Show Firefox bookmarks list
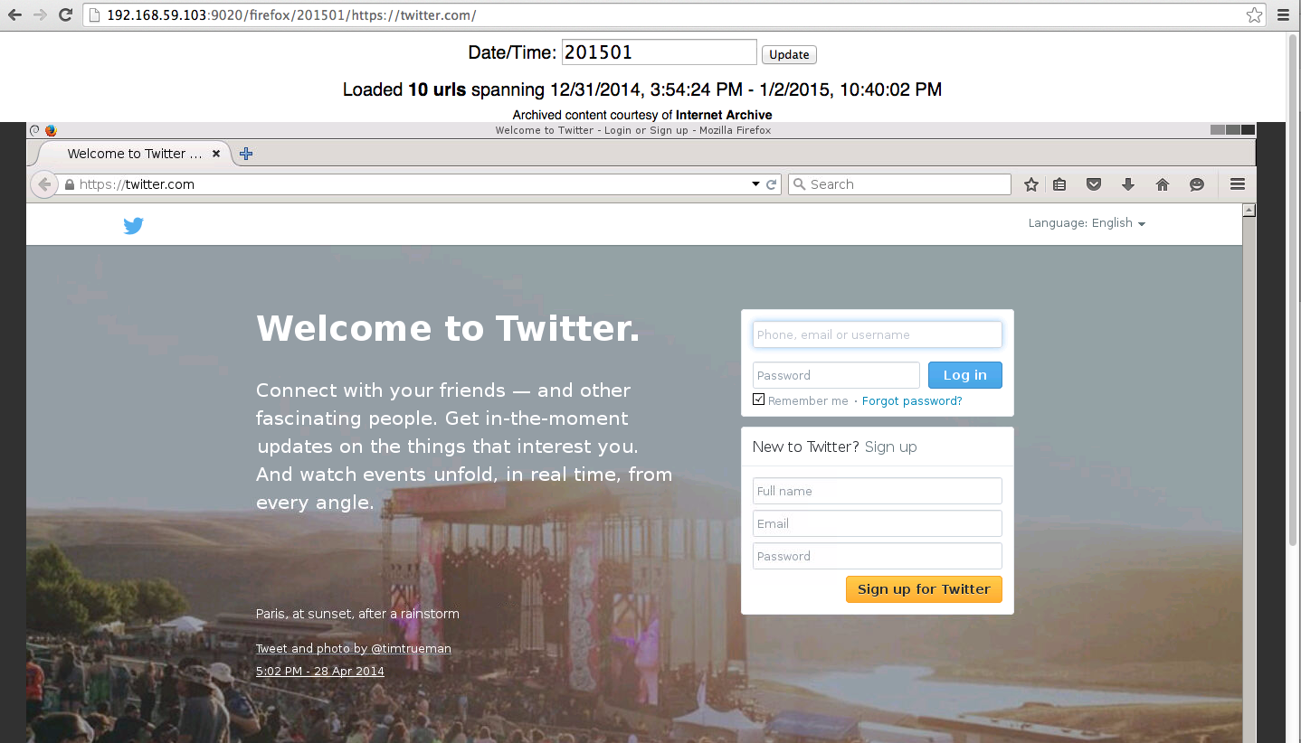 pos(1059,184)
